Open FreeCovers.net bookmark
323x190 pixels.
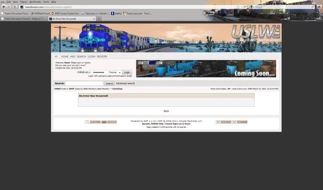(x=137, y=14)
